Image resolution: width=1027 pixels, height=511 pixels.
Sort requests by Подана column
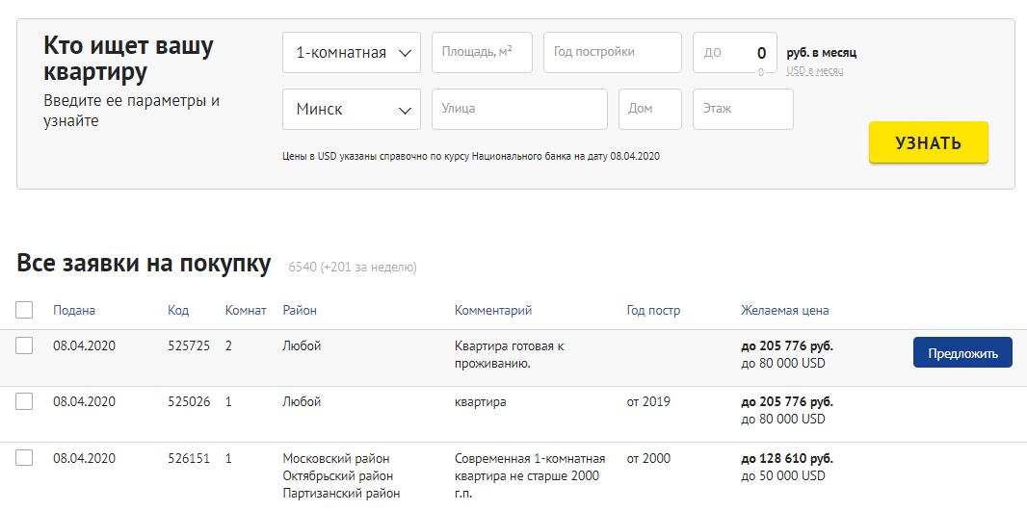(x=74, y=310)
